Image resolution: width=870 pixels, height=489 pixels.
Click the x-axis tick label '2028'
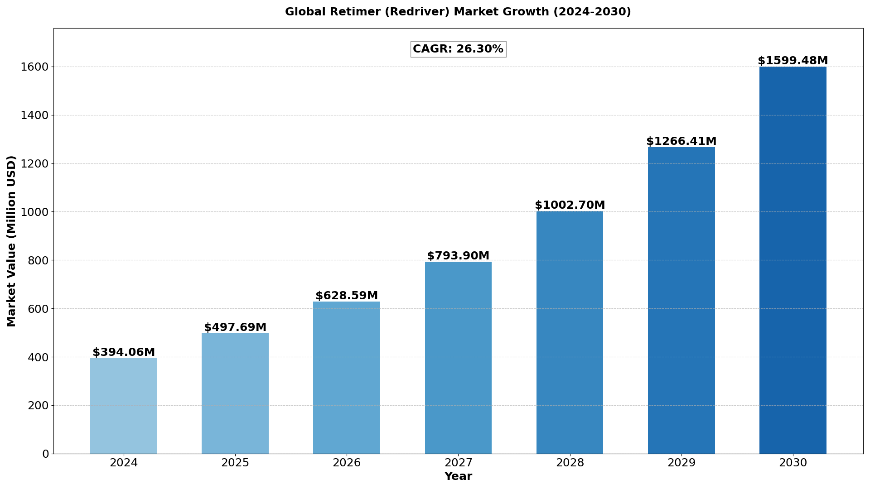[570, 463]
